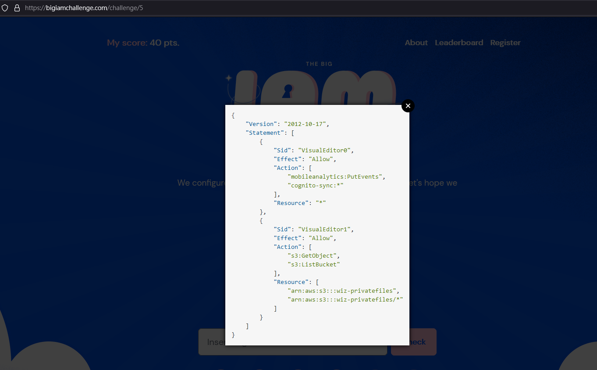Click the 'My score: 40 pts.' text
Image resolution: width=597 pixels, height=370 pixels.
point(143,43)
